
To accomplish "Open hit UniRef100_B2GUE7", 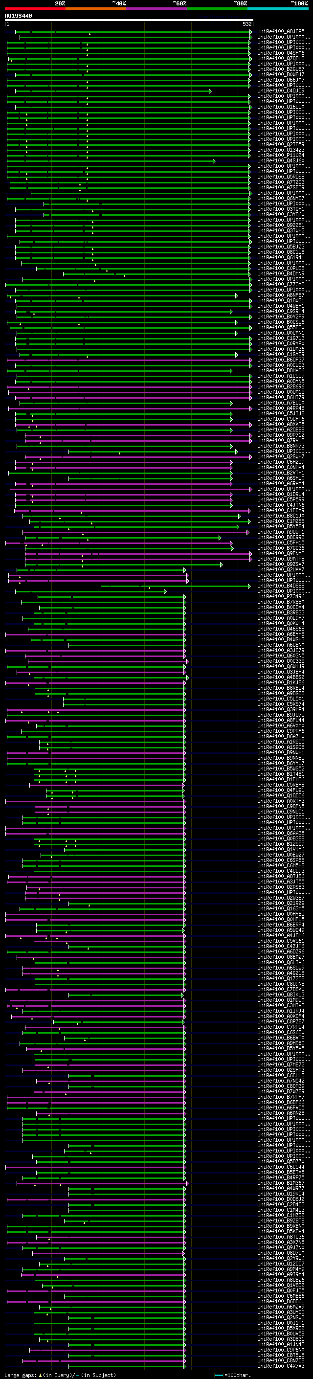I will coord(281,69).
